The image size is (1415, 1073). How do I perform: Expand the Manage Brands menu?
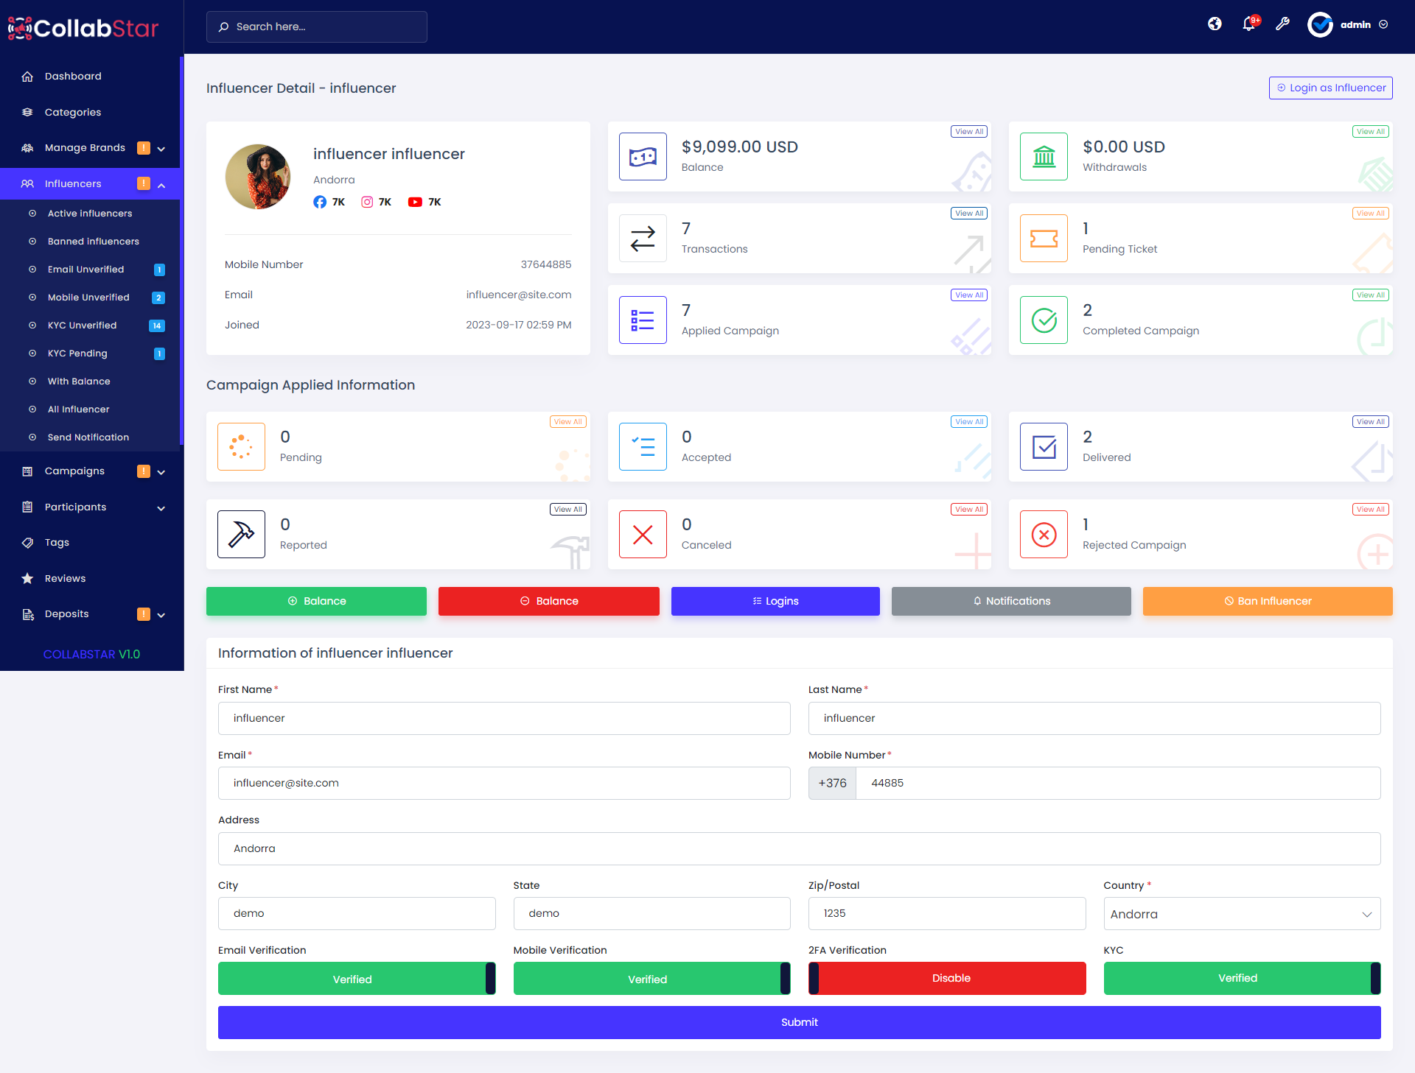(x=161, y=148)
